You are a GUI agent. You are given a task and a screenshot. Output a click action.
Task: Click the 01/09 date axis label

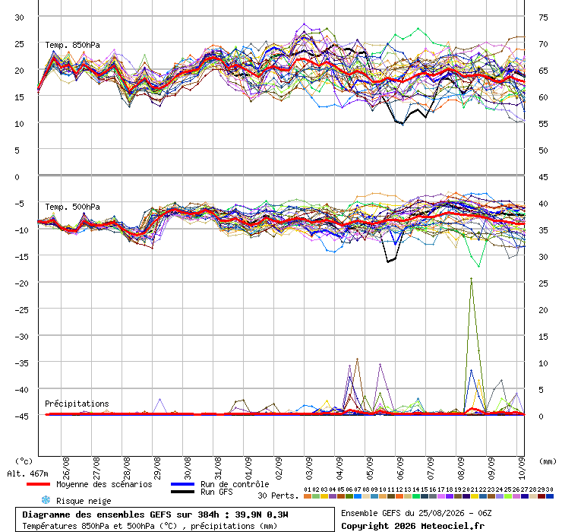coord(249,468)
